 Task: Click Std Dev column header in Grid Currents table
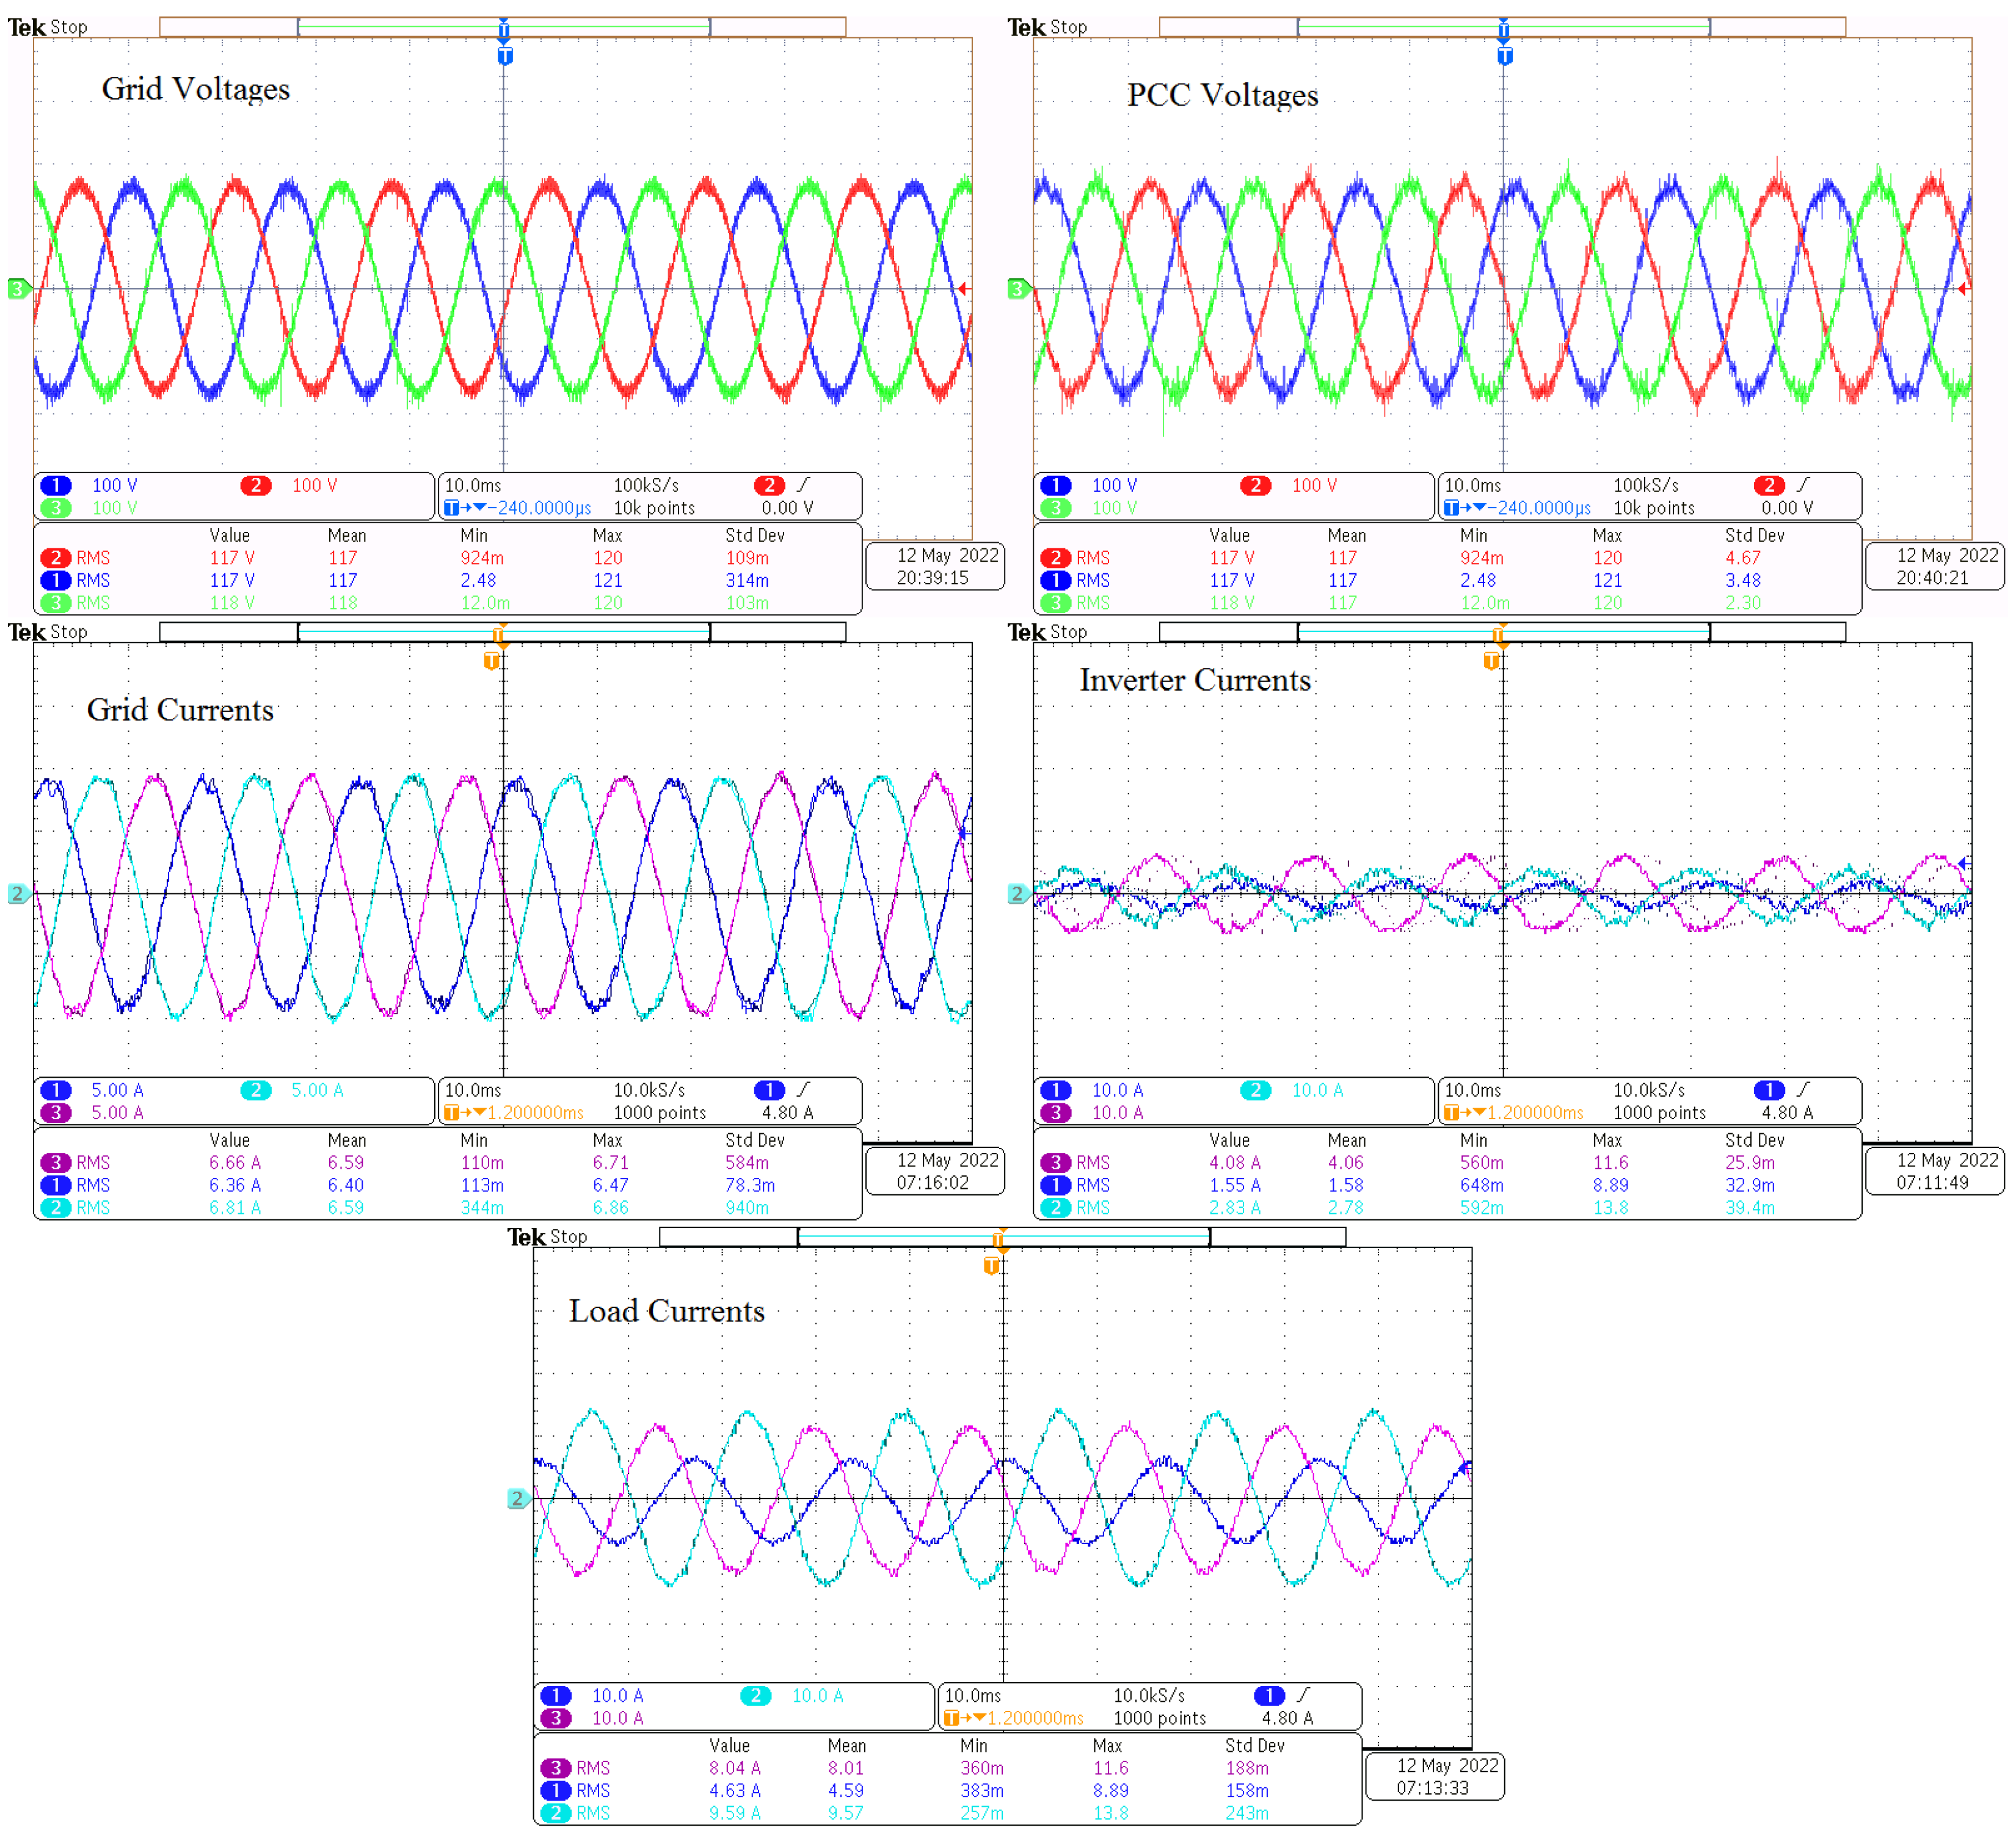click(754, 1140)
